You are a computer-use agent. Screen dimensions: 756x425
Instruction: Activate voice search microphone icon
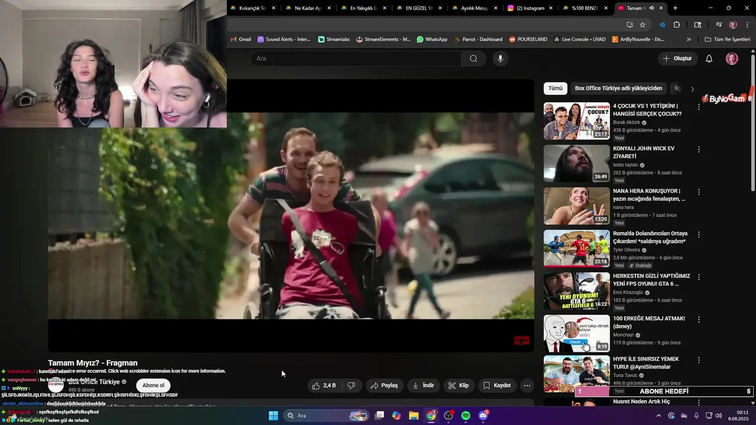pos(500,58)
